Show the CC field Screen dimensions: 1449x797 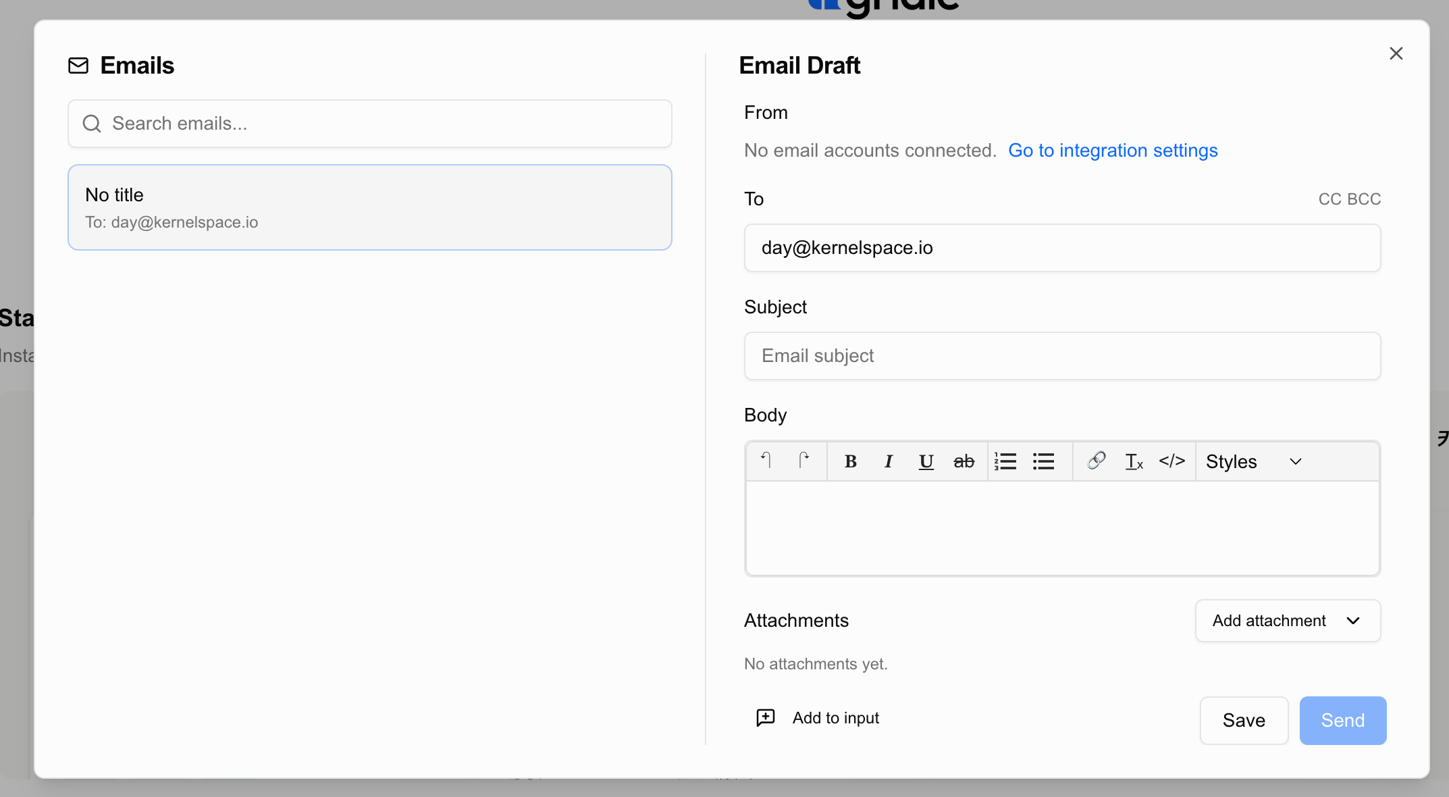(1329, 199)
